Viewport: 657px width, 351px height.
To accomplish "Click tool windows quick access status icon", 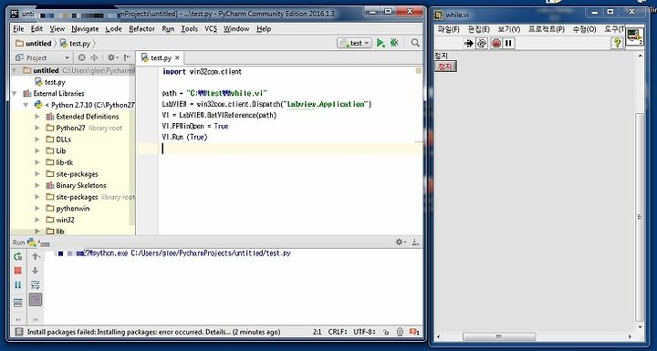I will click(18, 332).
